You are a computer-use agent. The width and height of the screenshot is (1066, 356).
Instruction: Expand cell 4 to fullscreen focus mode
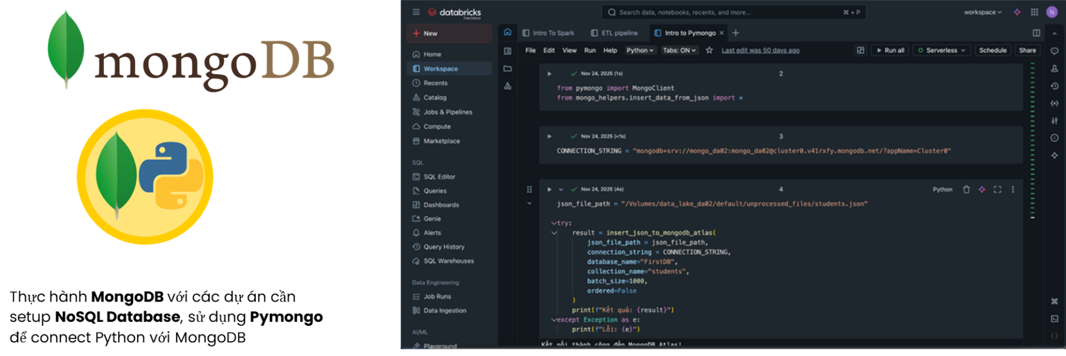tap(997, 189)
